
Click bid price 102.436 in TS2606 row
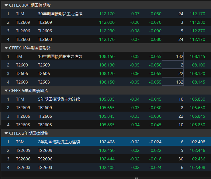coord(197,159)
